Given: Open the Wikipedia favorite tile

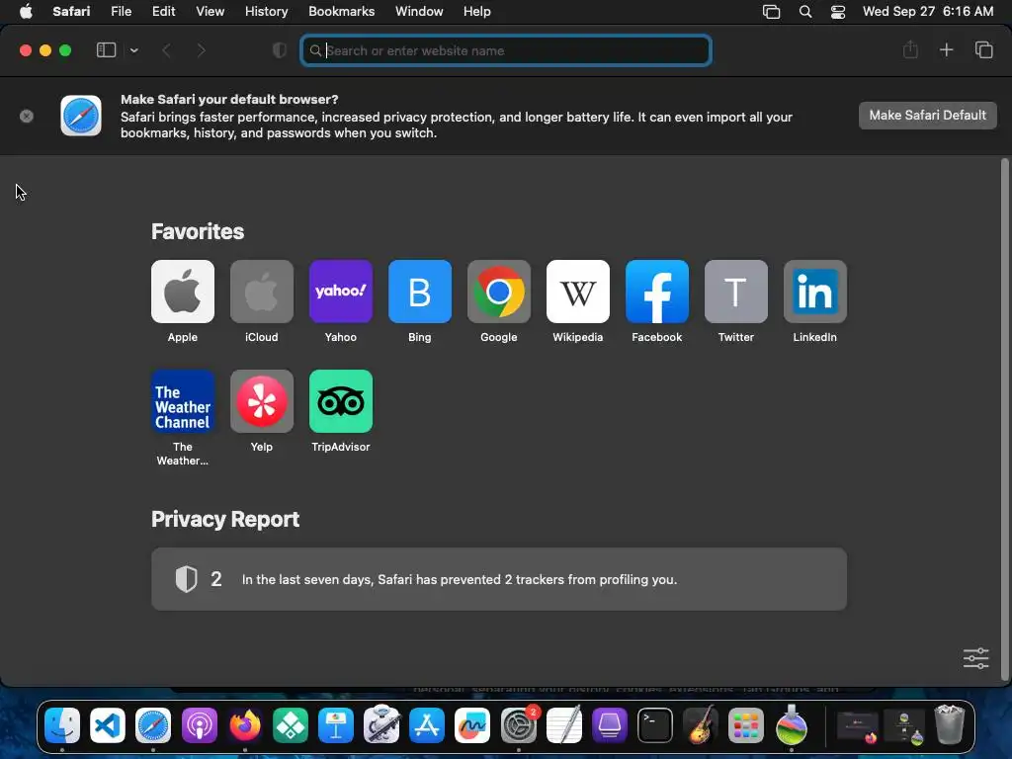Looking at the screenshot, I should [x=577, y=292].
